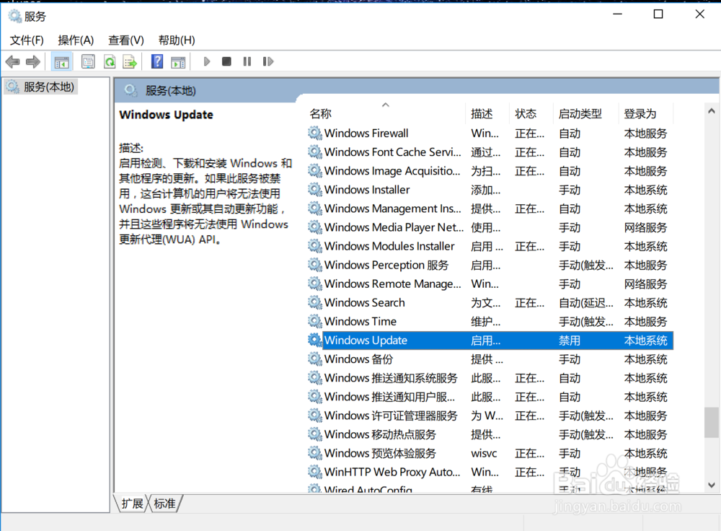The width and height of the screenshot is (721, 531).
Task: Select the Windows Time service row
Action: tap(490, 321)
